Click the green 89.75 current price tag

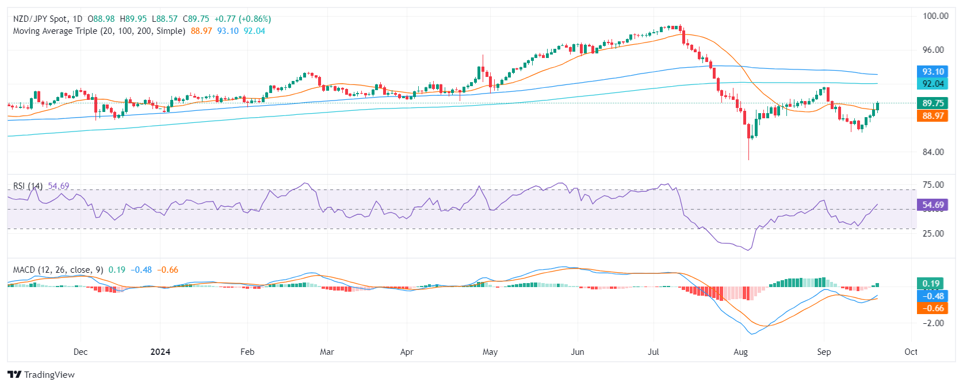[932, 103]
